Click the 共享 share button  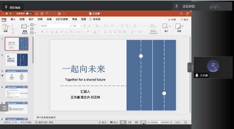172,19
